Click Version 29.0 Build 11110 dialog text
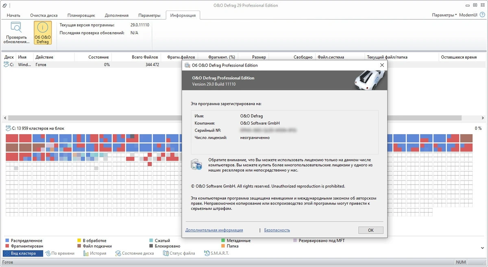This screenshot has width=488, height=267. pos(214,84)
